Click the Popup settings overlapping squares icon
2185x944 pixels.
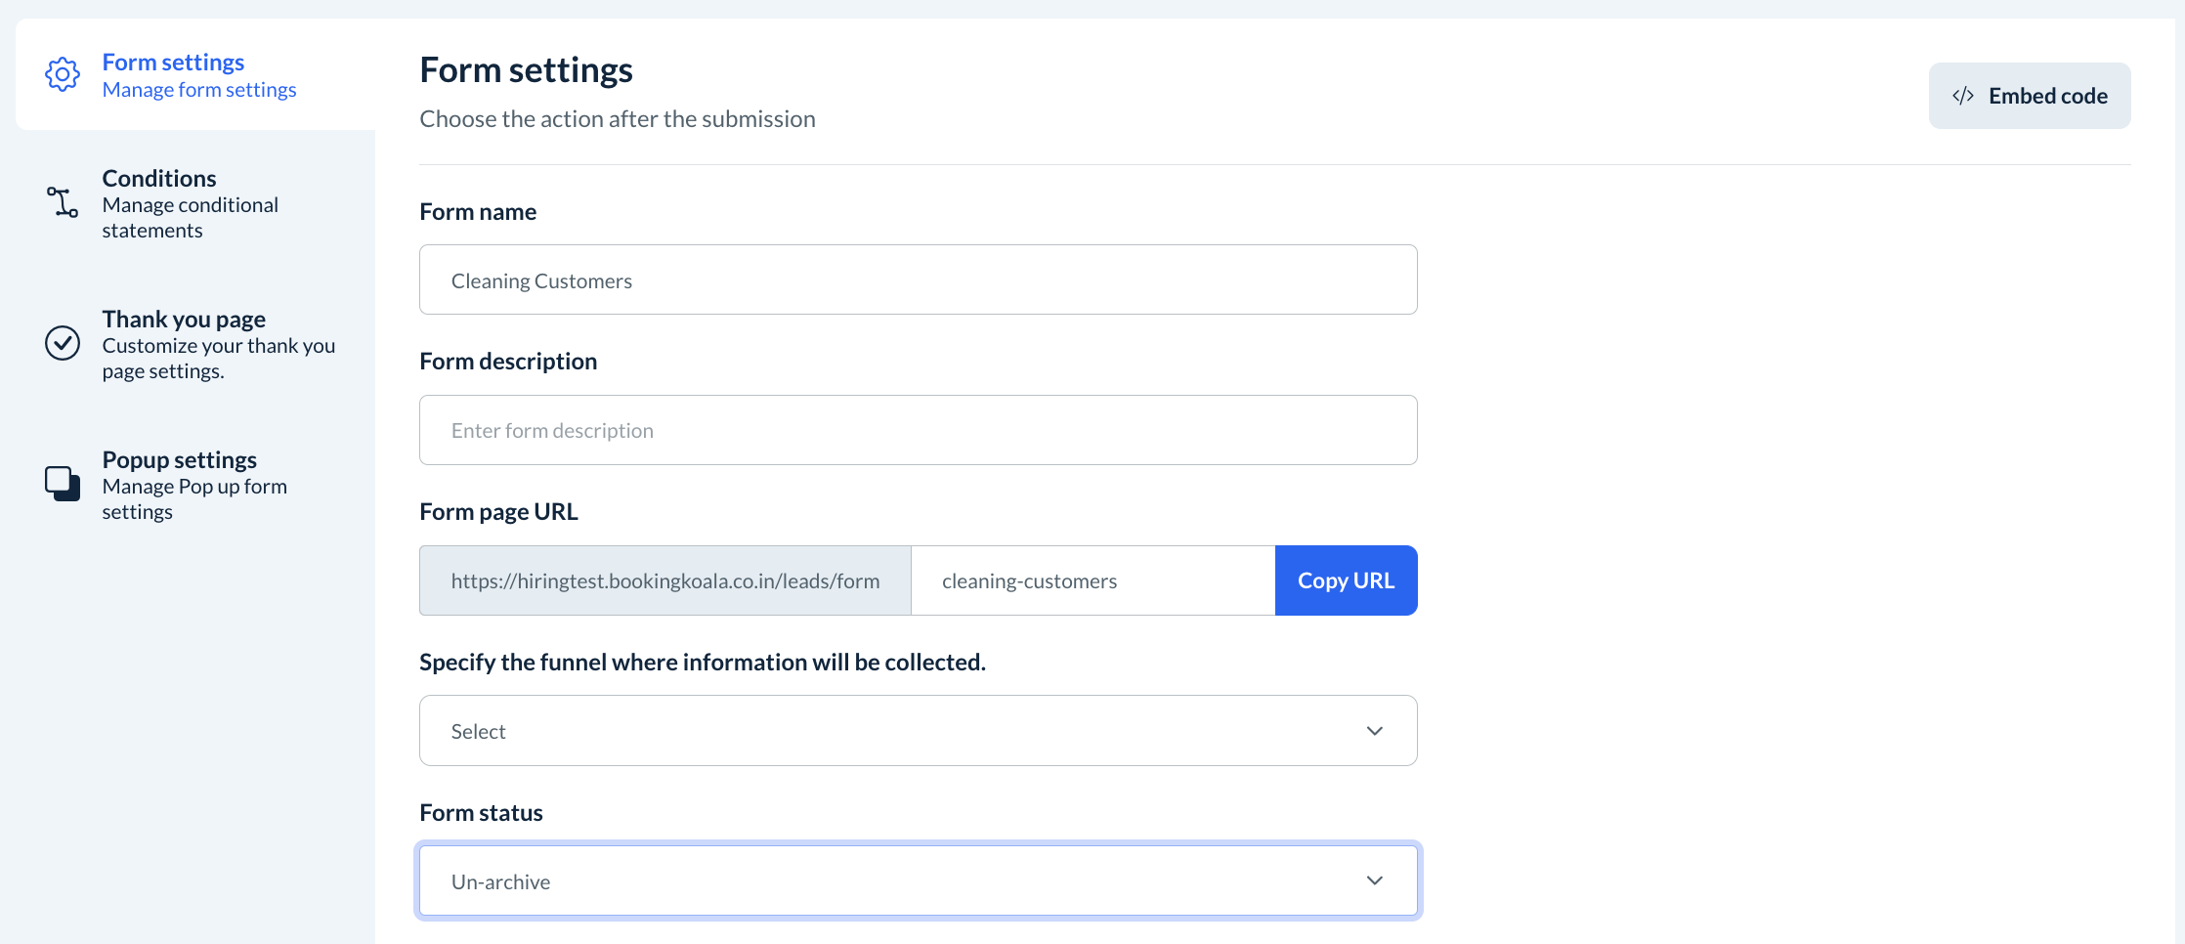(63, 484)
